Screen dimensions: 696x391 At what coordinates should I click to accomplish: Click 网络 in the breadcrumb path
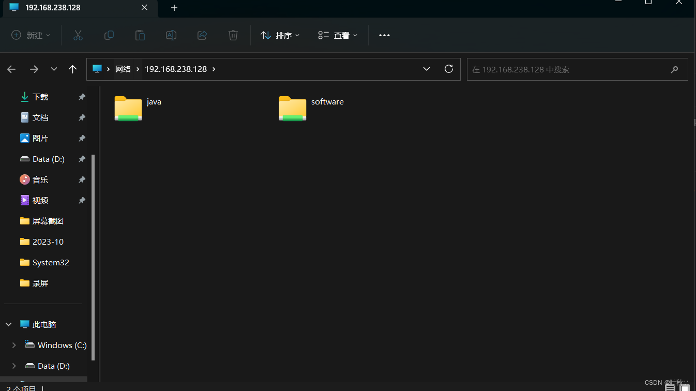click(x=123, y=69)
